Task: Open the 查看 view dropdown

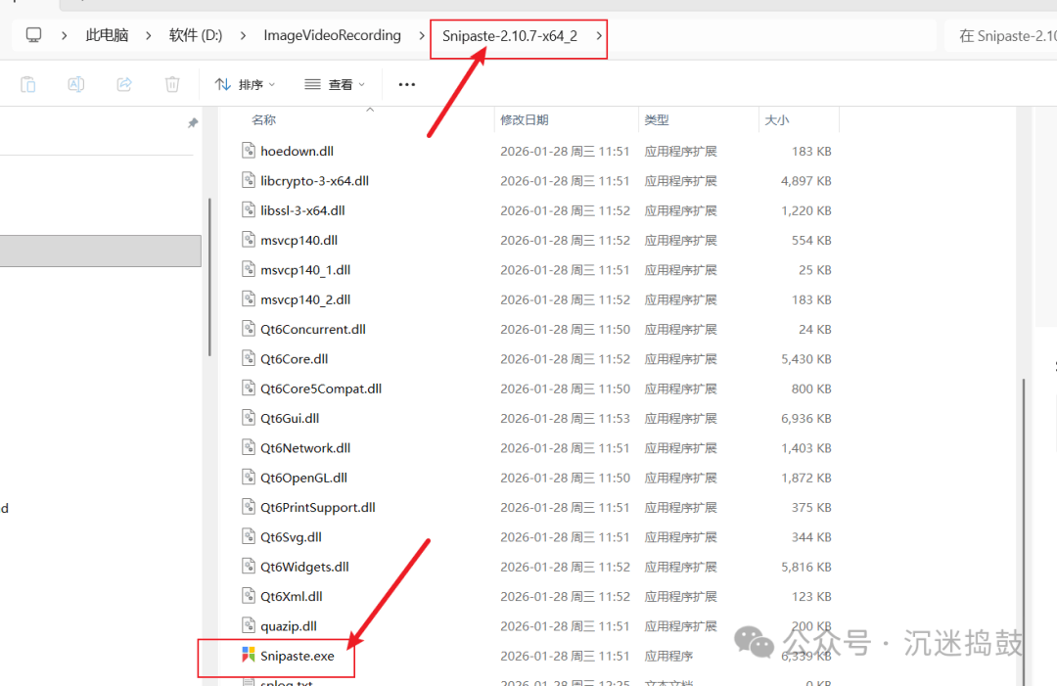Action: click(x=335, y=85)
